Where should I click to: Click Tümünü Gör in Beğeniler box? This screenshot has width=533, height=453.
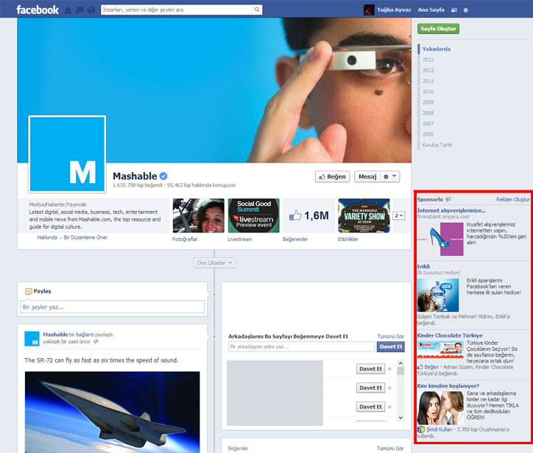390,449
